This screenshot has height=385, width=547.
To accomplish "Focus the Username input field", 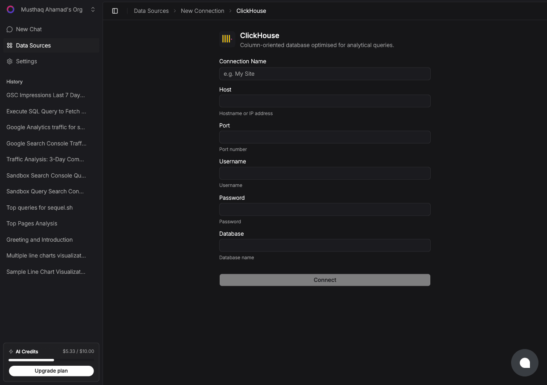I will pos(325,173).
